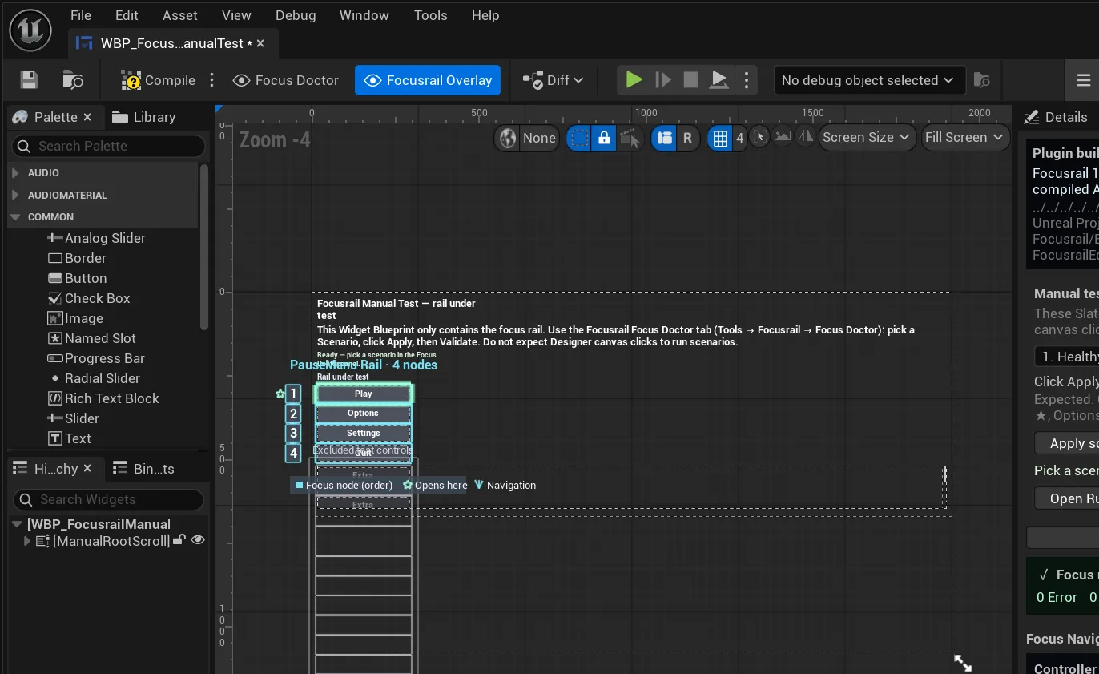Toggle visibility of ManualRootScroll
The image size is (1099, 674).
[x=198, y=540]
